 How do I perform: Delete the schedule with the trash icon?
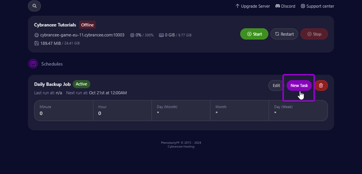tap(321, 85)
